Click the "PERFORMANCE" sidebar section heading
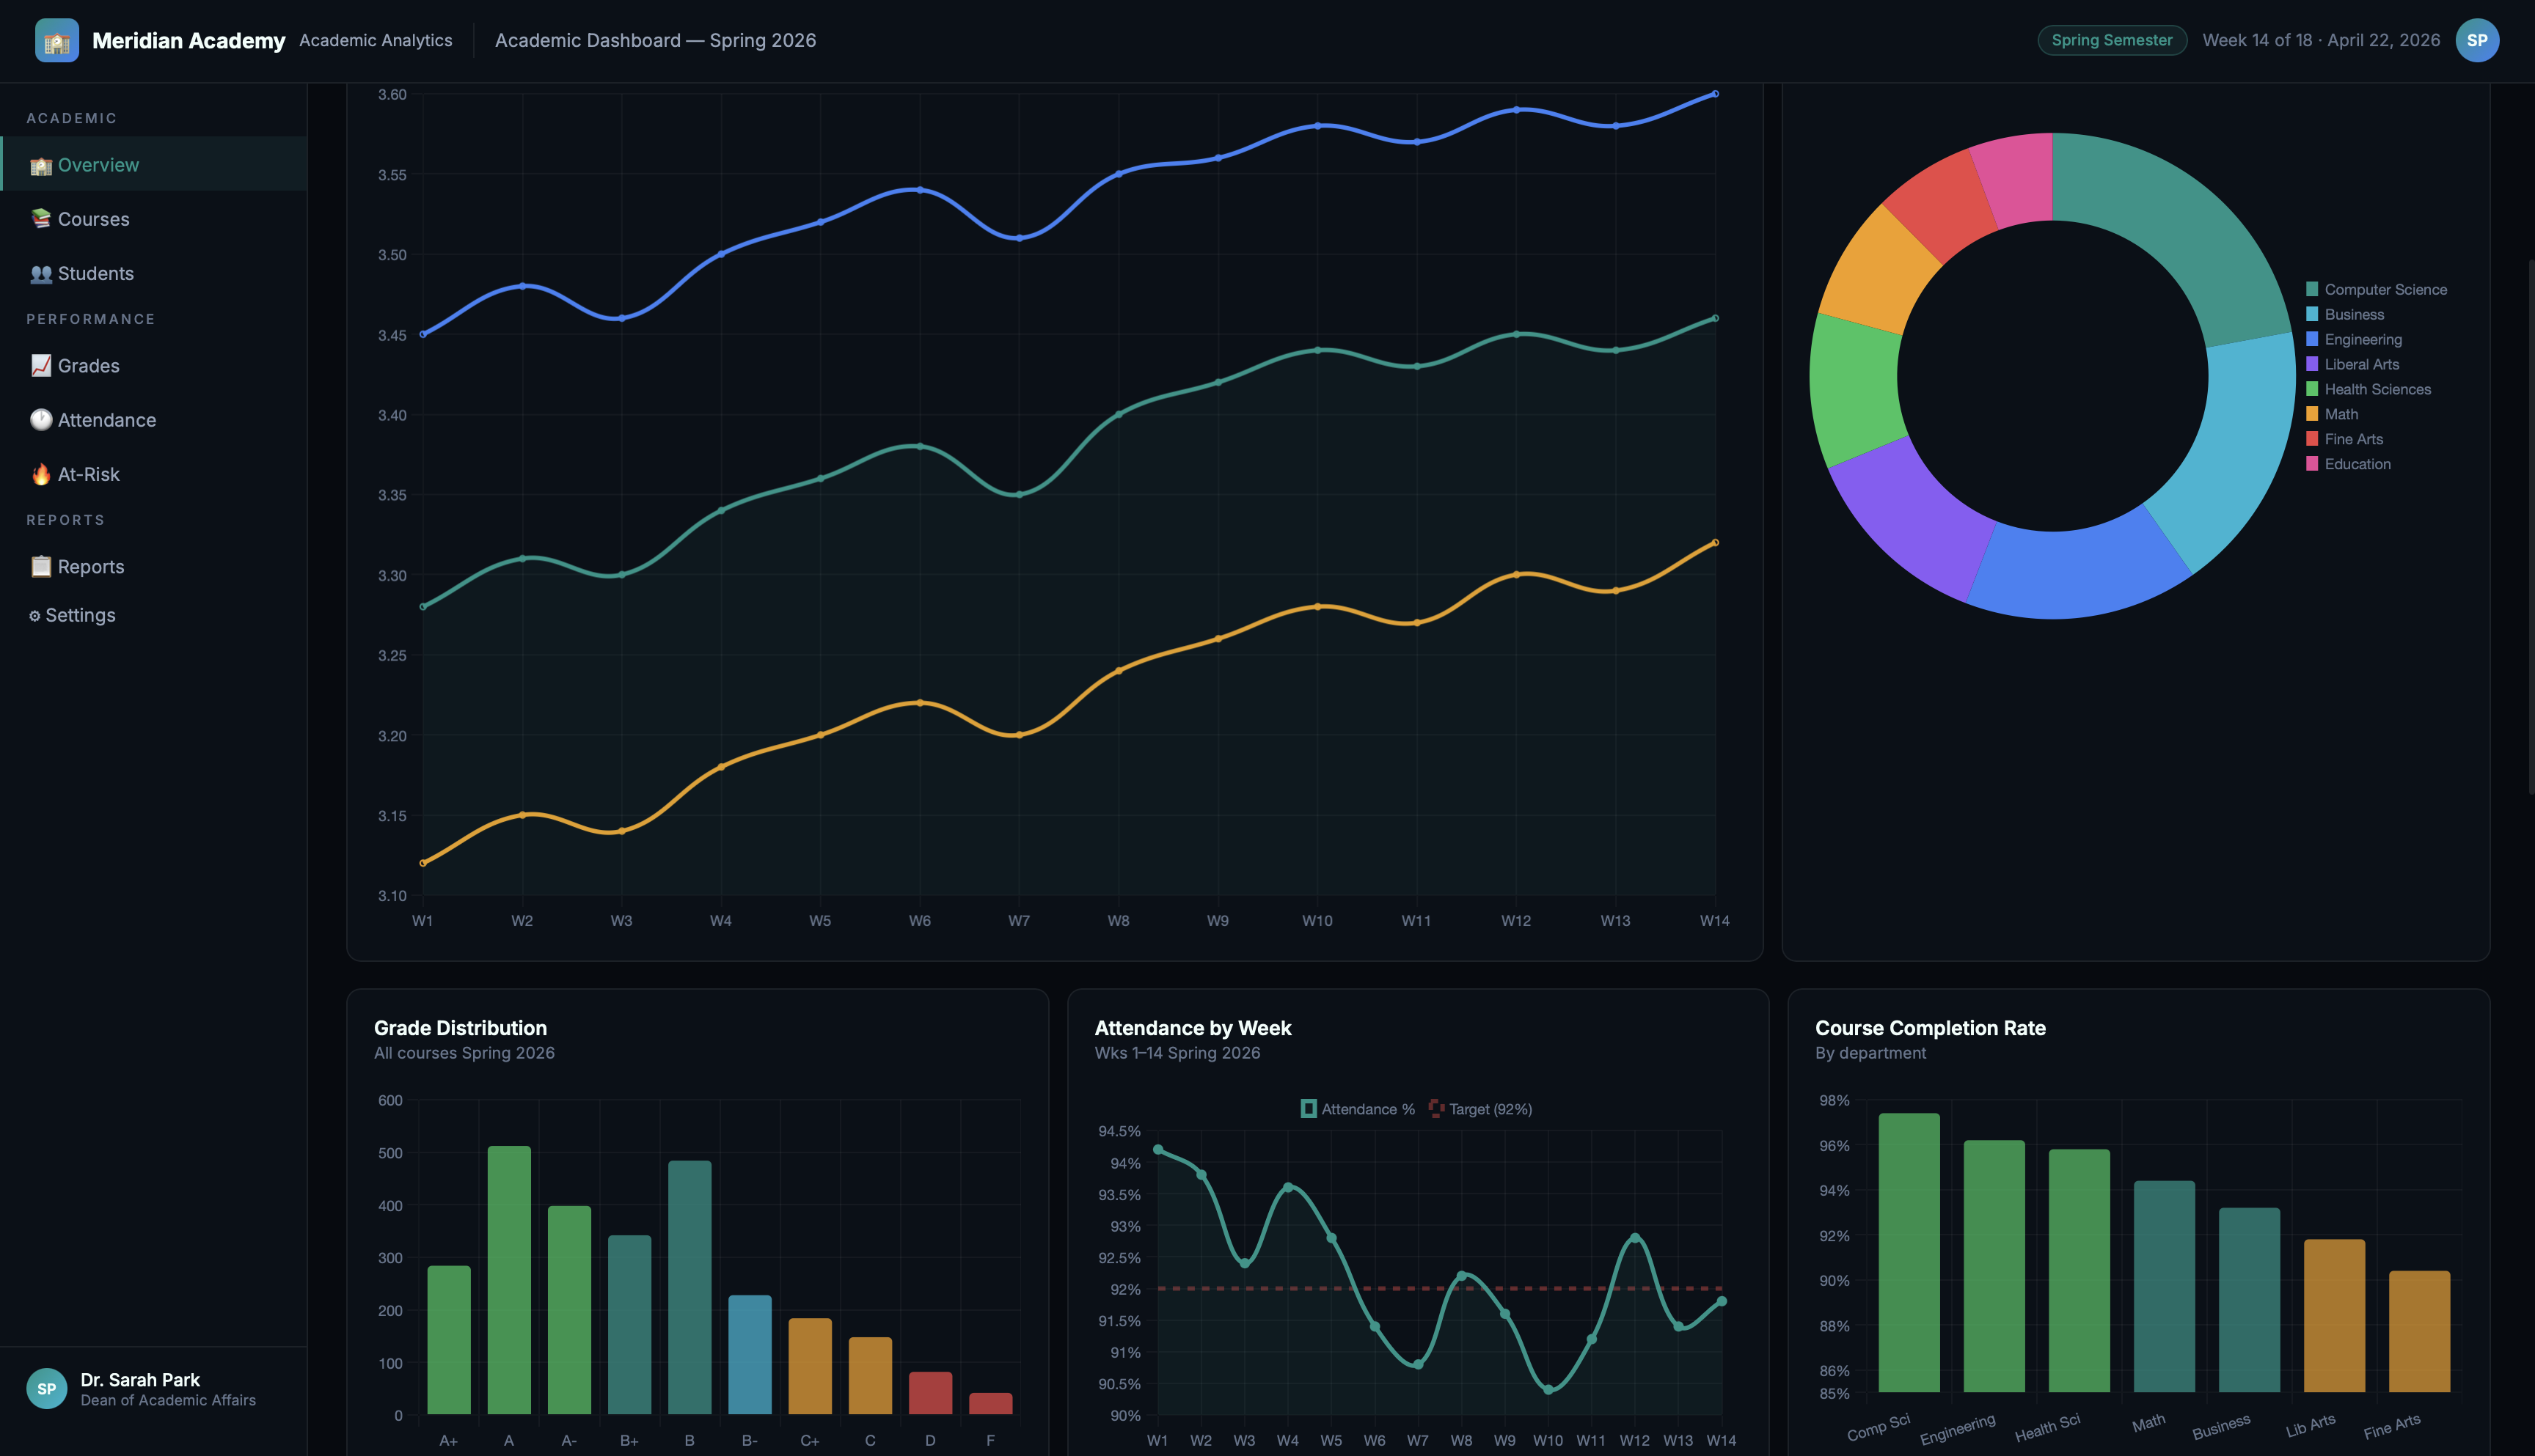The image size is (2535, 1456). tap(91, 319)
